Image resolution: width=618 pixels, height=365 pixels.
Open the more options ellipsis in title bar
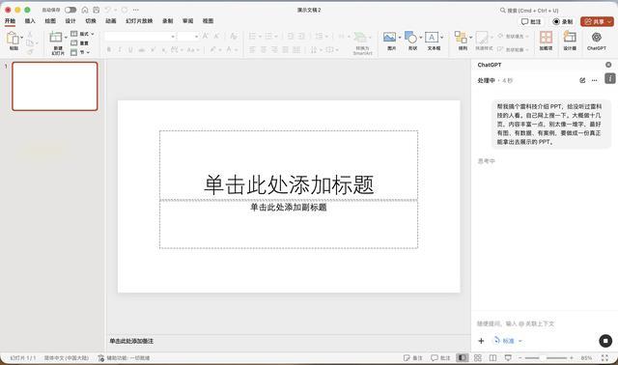click(135, 10)
